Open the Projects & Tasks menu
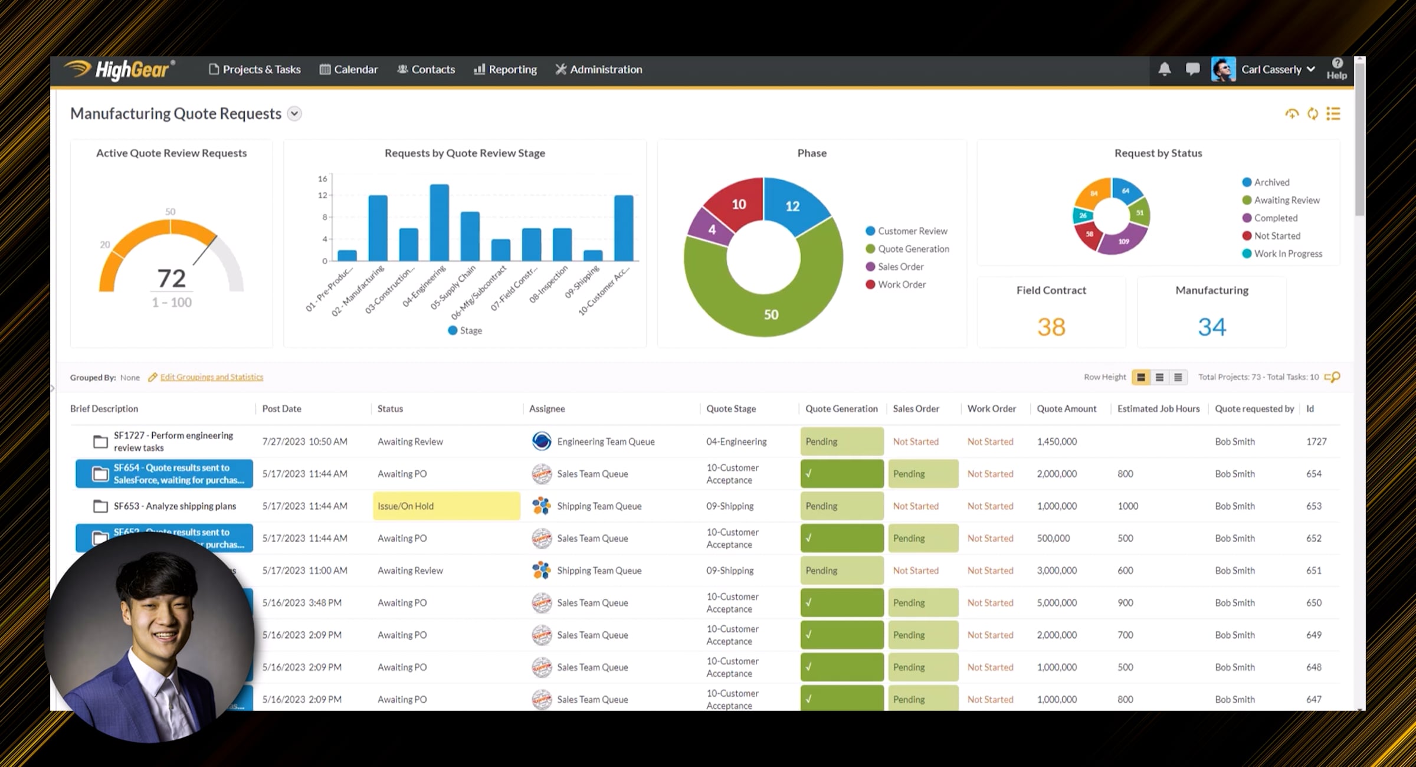Screen dimensions: 1416x767 coord(255,70)
